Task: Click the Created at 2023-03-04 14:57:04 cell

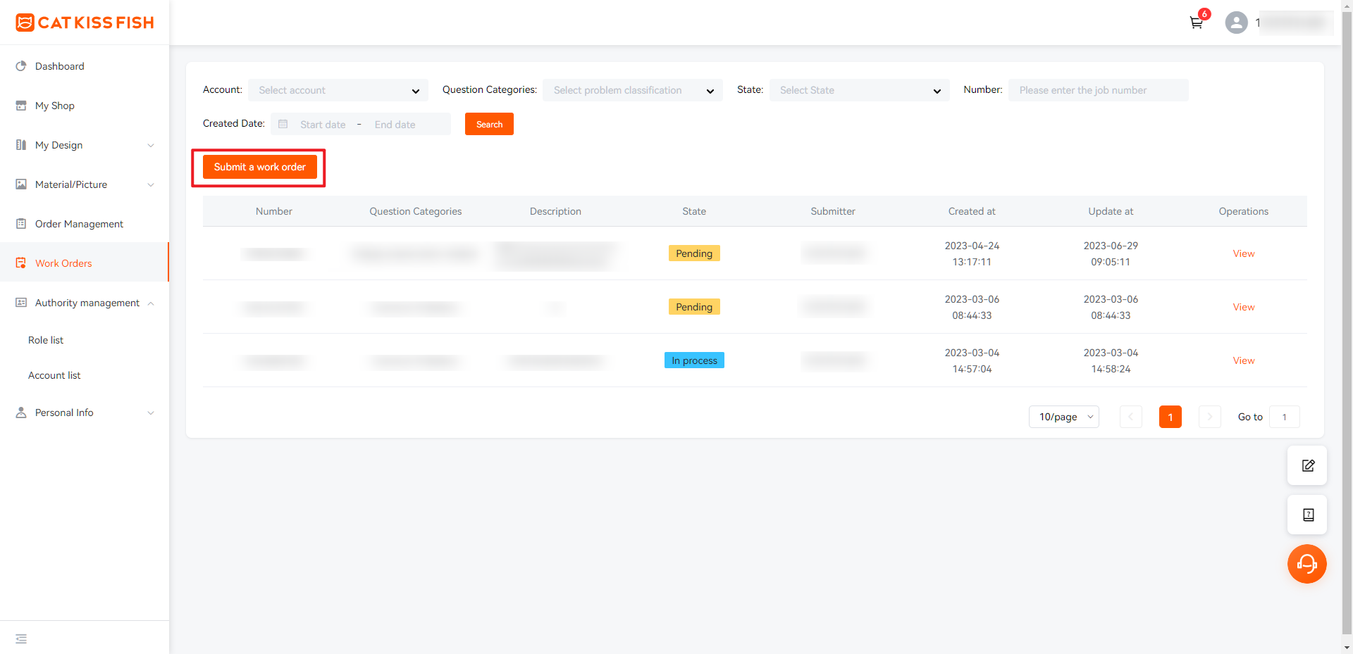Action: 972,360
